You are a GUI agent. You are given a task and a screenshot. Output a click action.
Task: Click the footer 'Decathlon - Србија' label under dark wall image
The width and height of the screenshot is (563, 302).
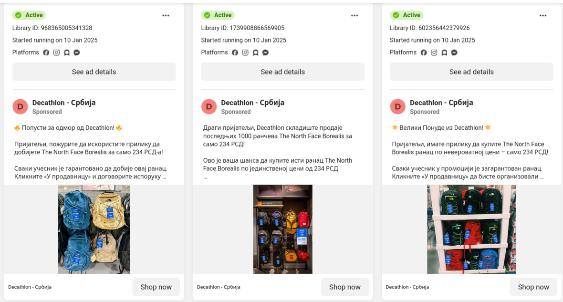tap(219, 287)
